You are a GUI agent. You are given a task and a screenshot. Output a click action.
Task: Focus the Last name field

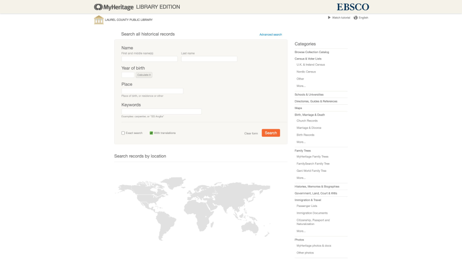209,59
